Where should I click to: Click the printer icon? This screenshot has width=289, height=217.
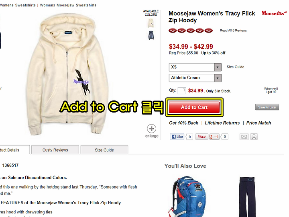pos(254,137)
